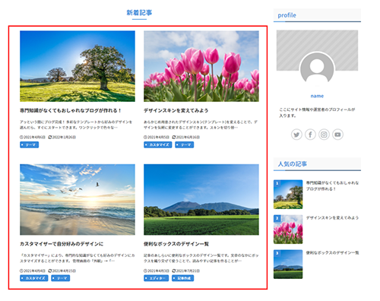Click the 記事作成 tag under the mountain article

(182, 278)
